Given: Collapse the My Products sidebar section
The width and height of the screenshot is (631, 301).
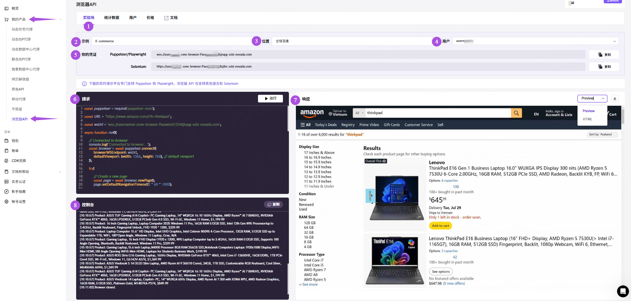Looking at the screenshot, I should pyautogui.click(x=60, y=19).
